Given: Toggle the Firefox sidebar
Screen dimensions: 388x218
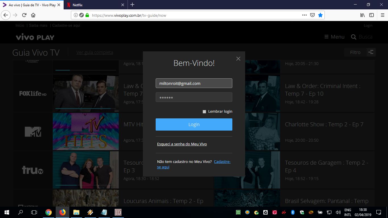Looking at the screenshot, I should [372, 15].
